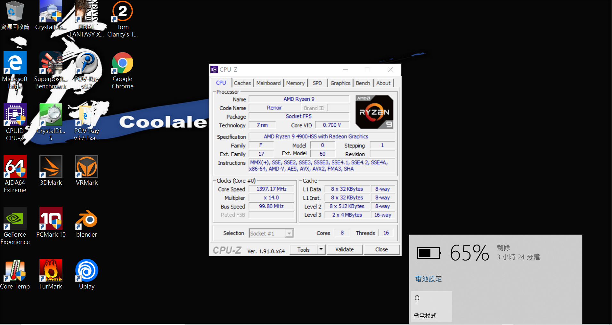Click the Close button in CPU-Z
612x325 pixels.
[381, 249]
